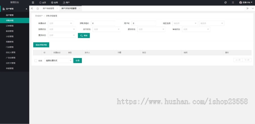Open 经纪人管理 in the sidebar
The height and width of the screenshot is (124, 255).
pyautogui.click(x=15, y=52)
